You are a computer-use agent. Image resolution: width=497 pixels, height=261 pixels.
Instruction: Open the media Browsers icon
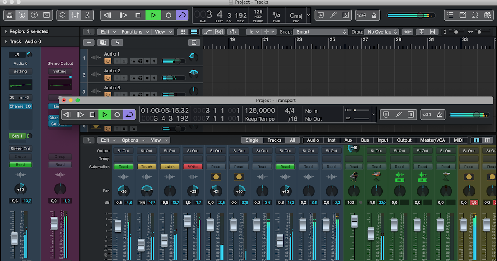pyautogui.click(x=487, y=15)
